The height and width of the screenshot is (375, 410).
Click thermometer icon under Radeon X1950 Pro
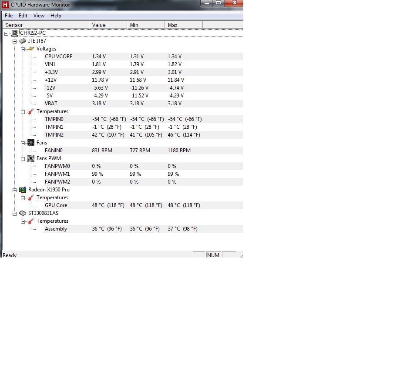coord(31,198)
